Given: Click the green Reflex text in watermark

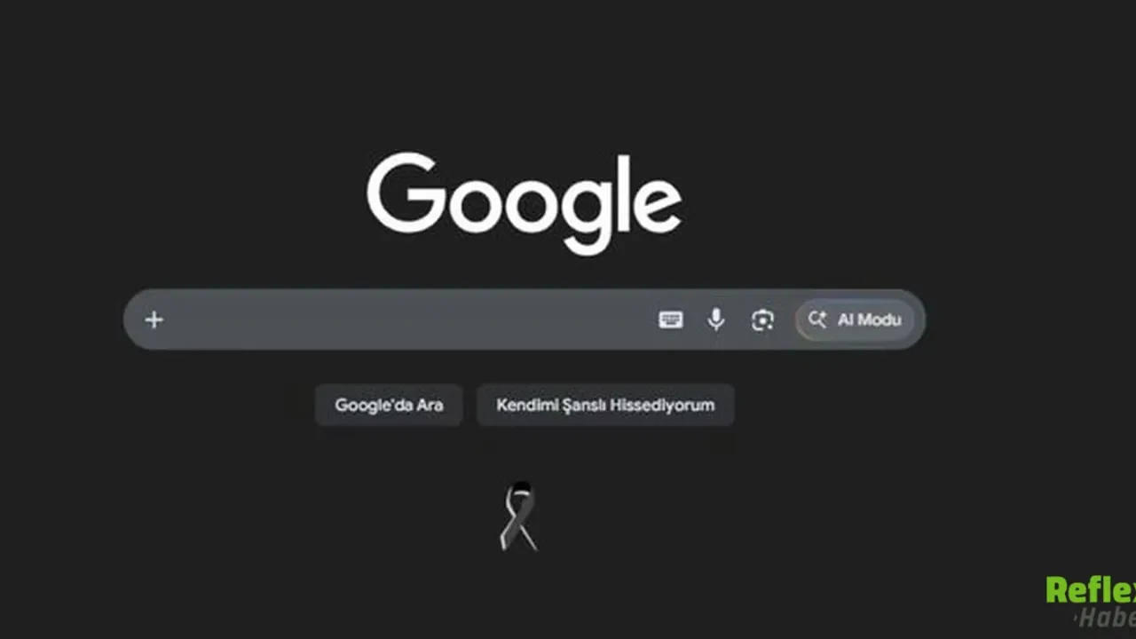Looking at the screenshot, I should pyautogui.click(x=1091, y=590).
